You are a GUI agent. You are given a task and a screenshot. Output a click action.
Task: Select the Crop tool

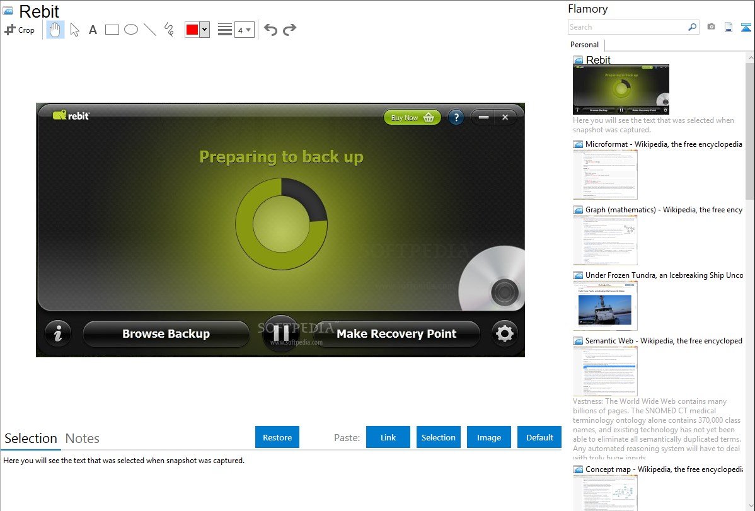point(20,30)
